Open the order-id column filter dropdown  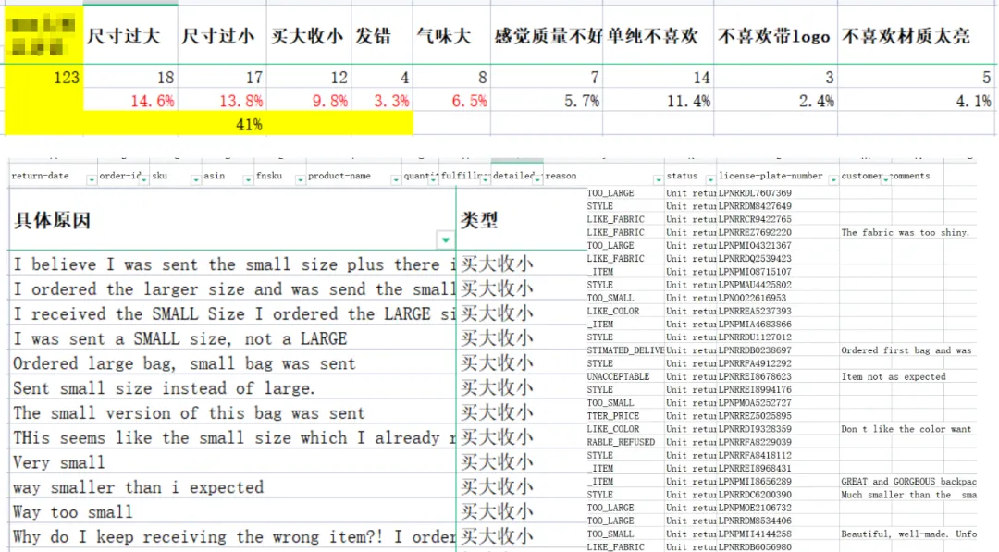[143, 180]
